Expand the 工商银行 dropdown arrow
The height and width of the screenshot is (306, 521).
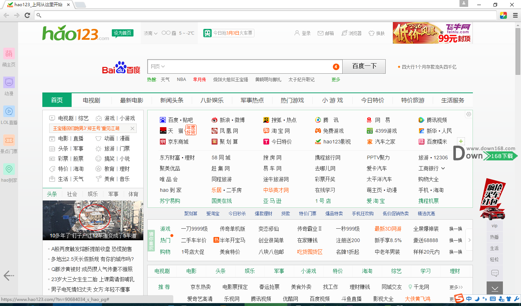(x=443, y=168)
